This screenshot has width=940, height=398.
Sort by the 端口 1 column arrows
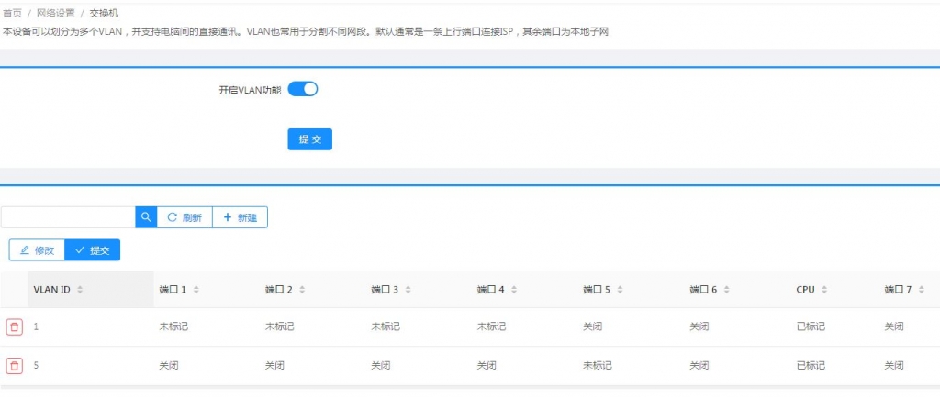196,290
